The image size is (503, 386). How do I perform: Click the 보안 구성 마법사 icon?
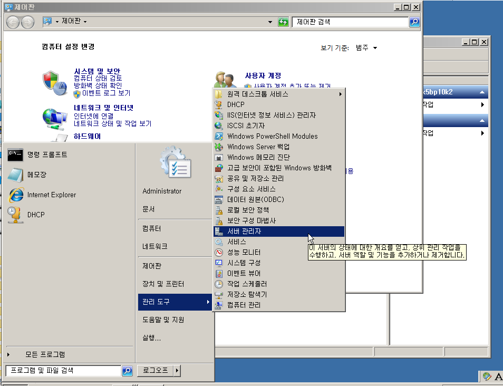219,221
